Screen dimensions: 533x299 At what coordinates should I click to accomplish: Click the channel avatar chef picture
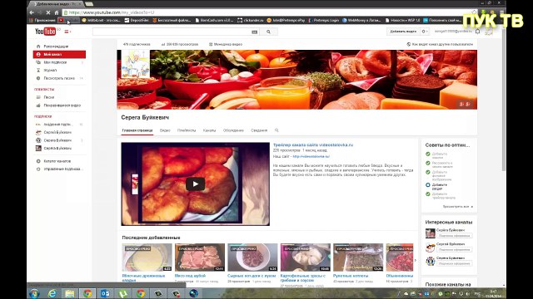[136, 64]
